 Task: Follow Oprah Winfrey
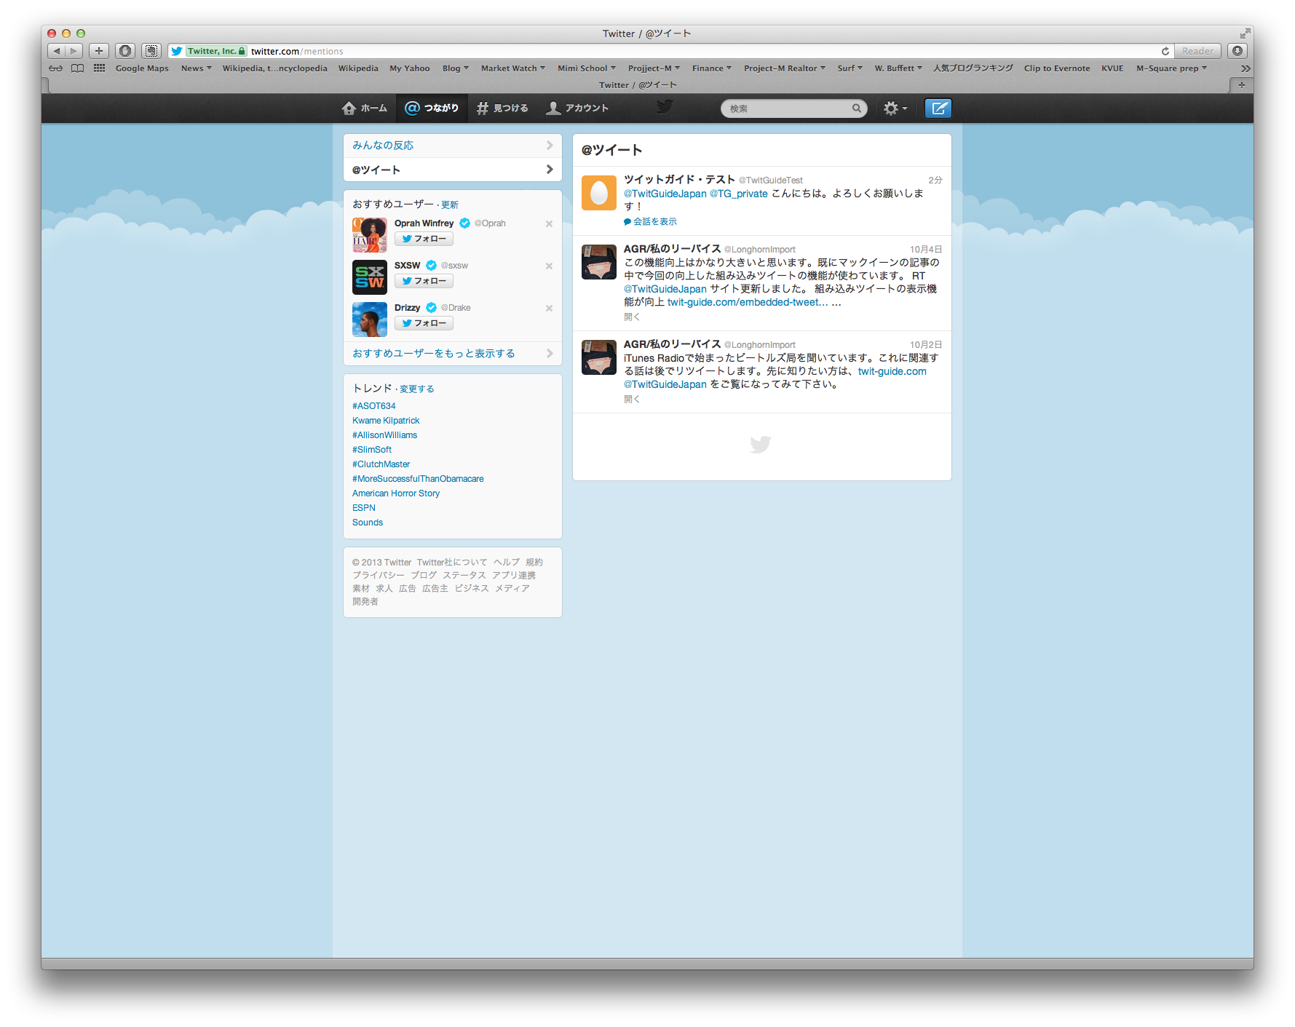[x=424, y=239]
